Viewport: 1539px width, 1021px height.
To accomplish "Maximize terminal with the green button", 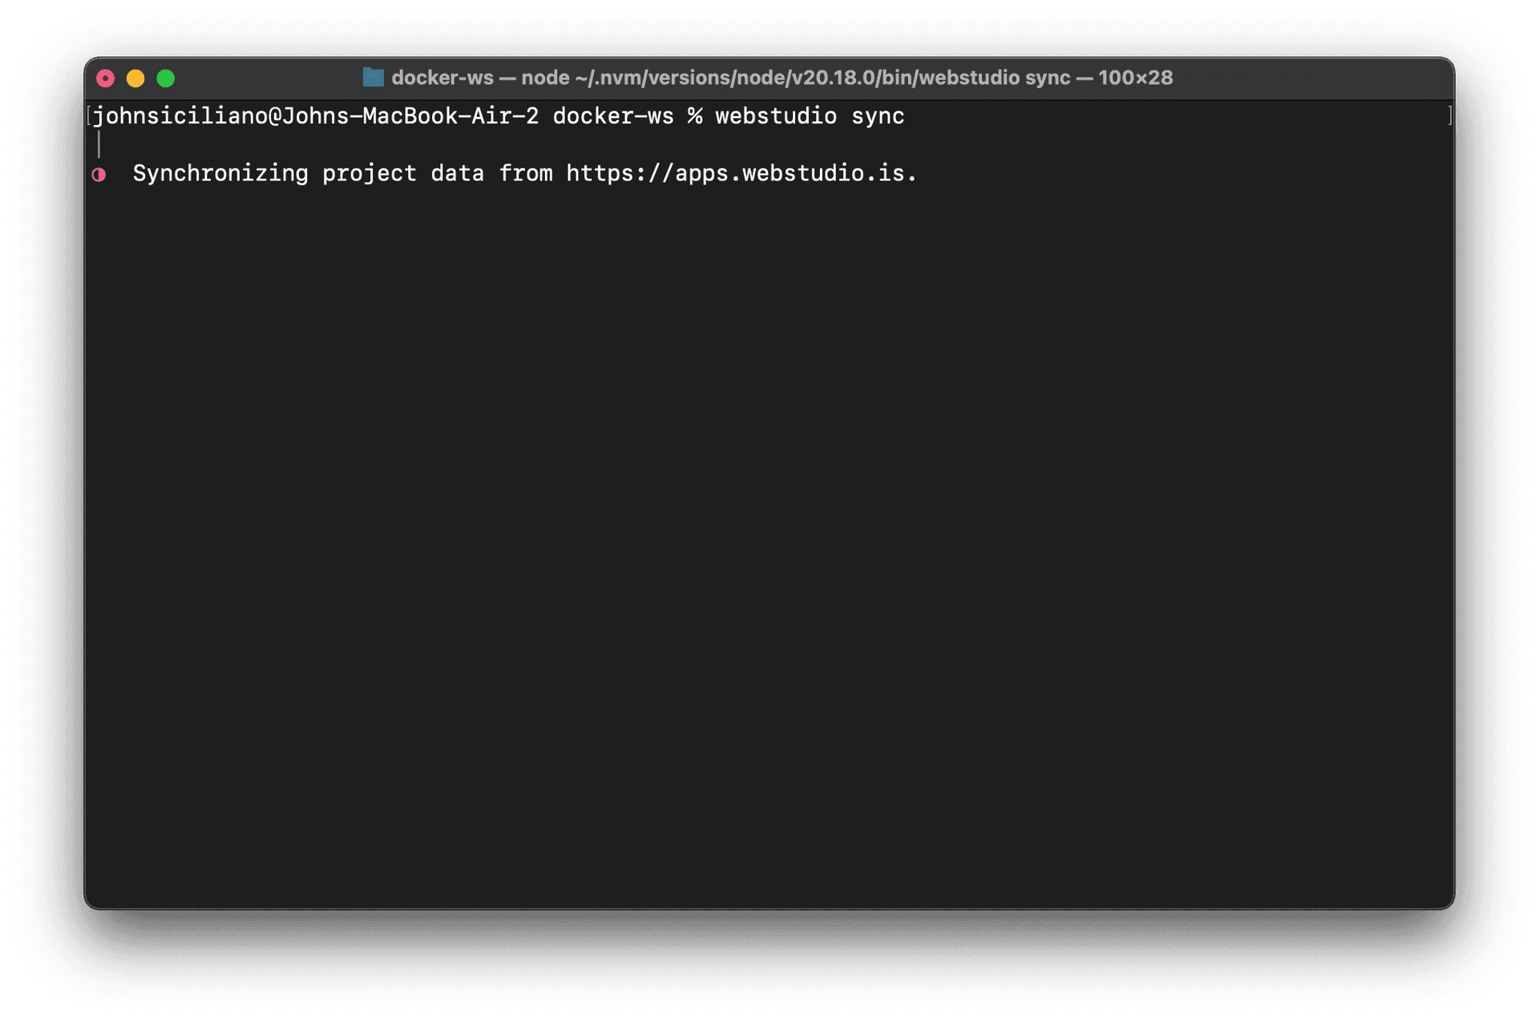I will click(166, 78).
